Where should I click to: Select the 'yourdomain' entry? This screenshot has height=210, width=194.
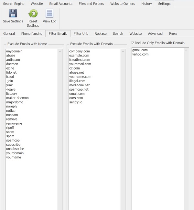15,153
